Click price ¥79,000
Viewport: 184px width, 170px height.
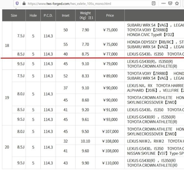point(110,64)
